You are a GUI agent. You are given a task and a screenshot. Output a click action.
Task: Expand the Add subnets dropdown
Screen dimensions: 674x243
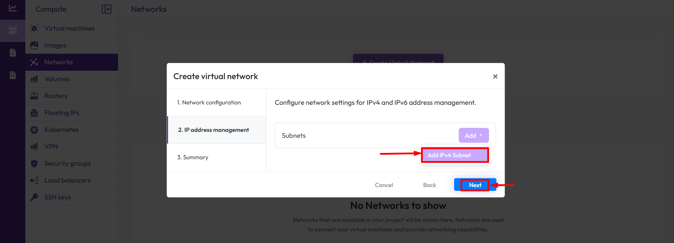coord(474,135)
